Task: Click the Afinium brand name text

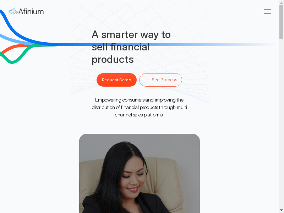Action: [x=31, y=12]
